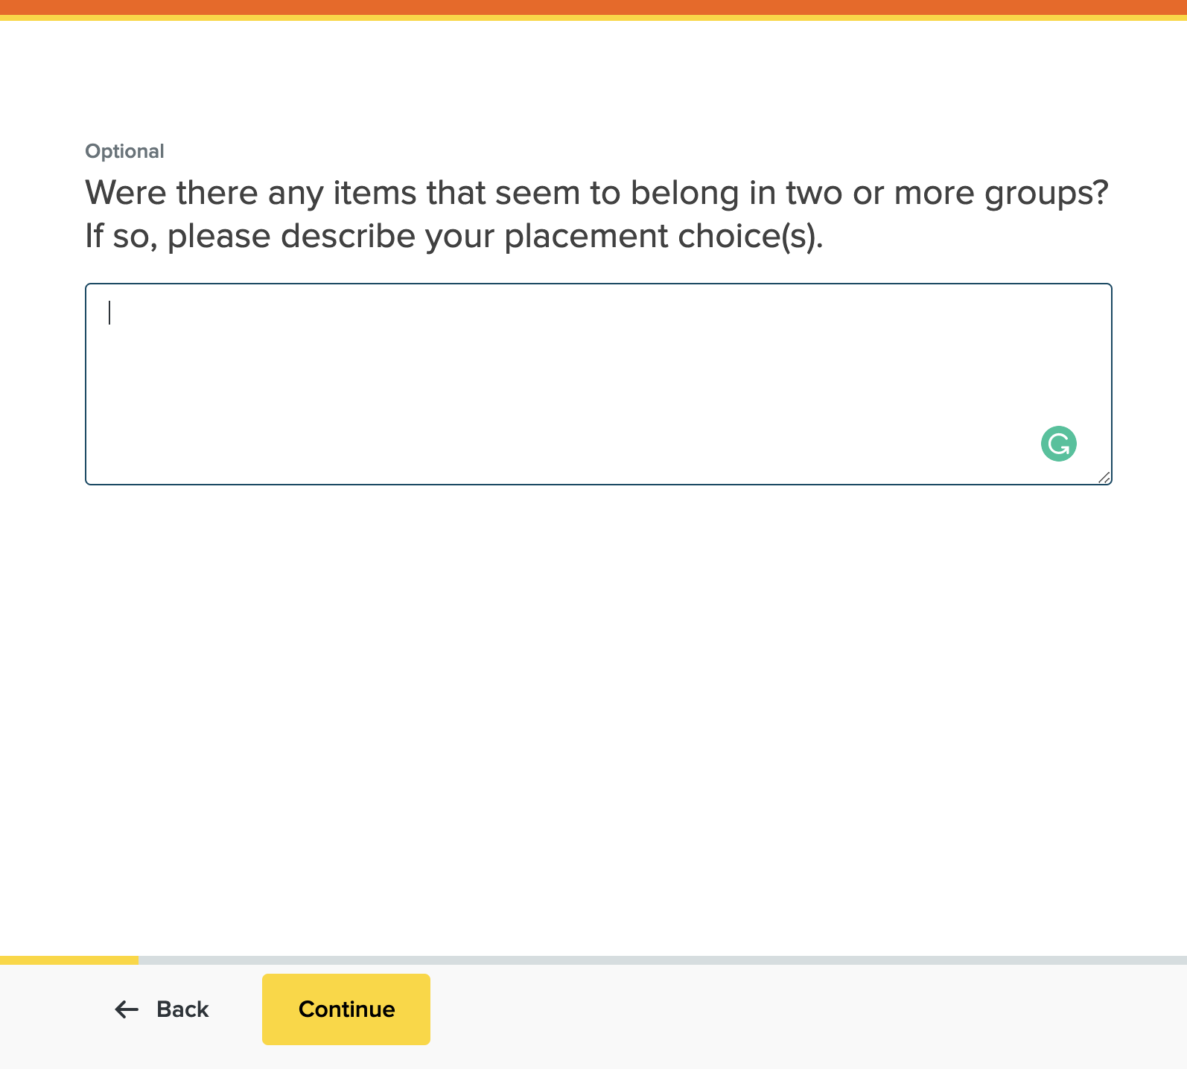The height and width of the screenshot is (1069, 1187).
Task: Click the 'Continue' label text
Action: (x=346, y=1009)
